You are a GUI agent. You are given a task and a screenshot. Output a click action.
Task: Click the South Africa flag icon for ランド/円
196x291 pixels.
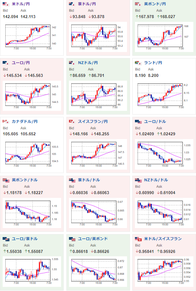click(138, 63)
